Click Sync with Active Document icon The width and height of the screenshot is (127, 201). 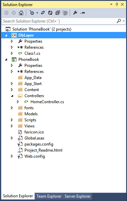pyautogui.click(x=43, y=13)
